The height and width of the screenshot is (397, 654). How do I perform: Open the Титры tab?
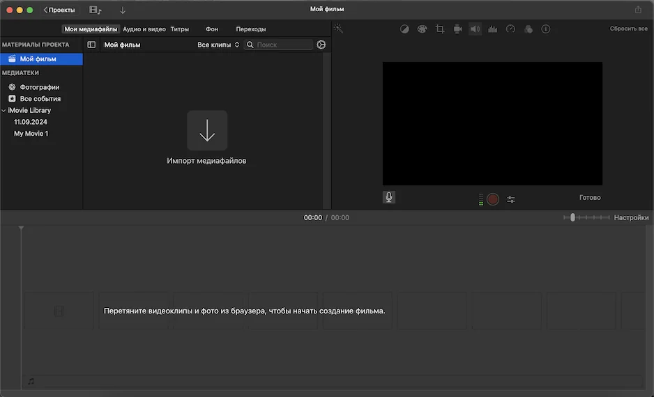coord(179,29)
